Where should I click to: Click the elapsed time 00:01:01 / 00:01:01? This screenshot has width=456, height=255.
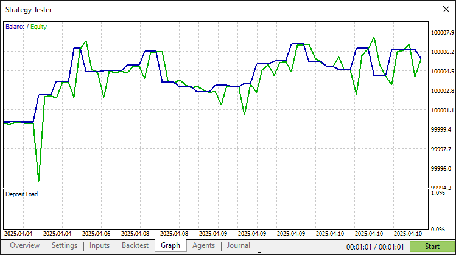tap(375, 247)
